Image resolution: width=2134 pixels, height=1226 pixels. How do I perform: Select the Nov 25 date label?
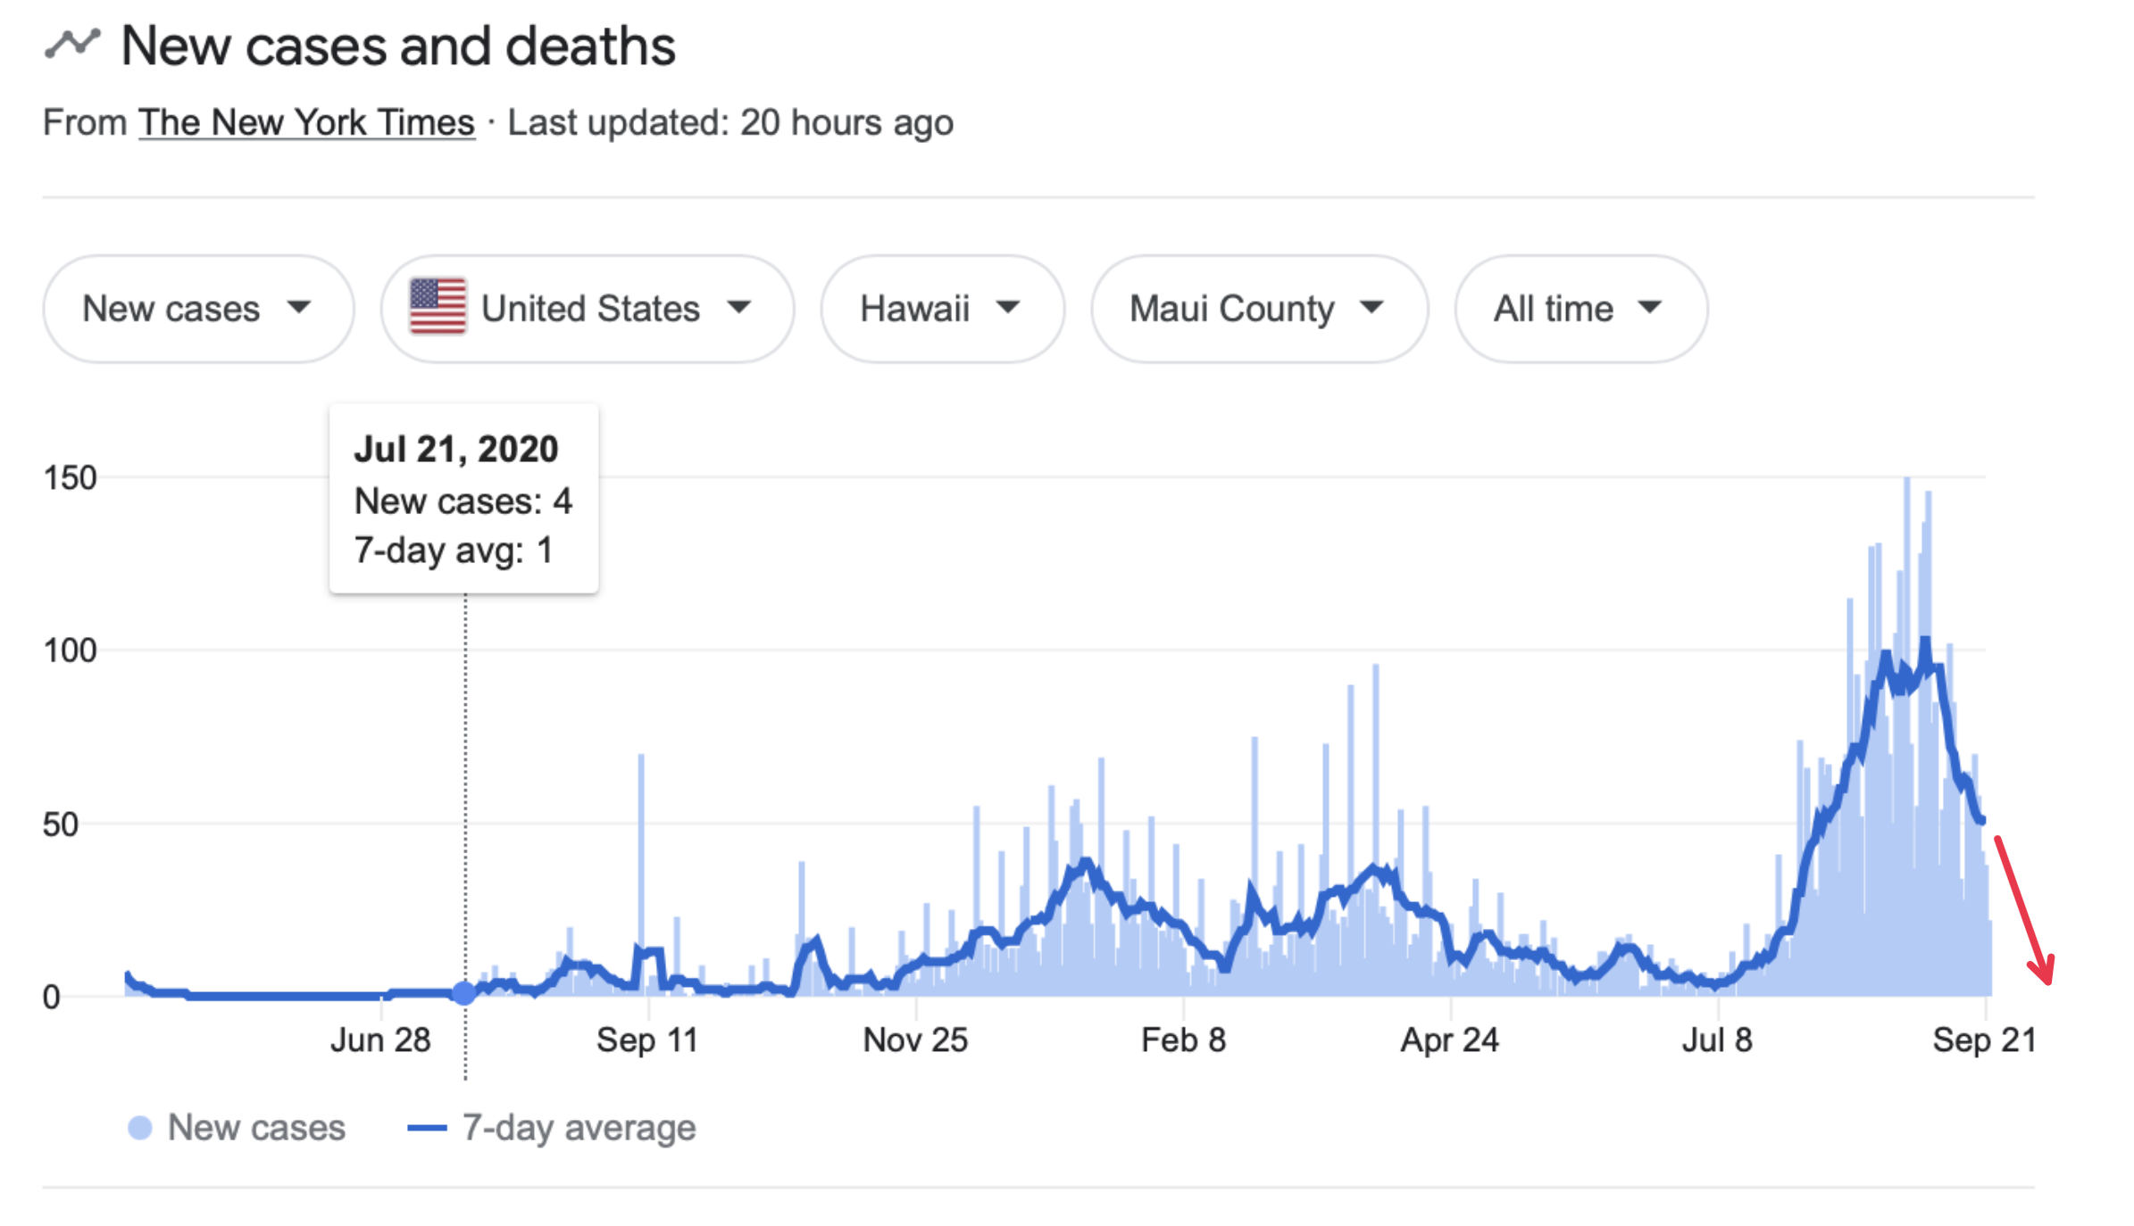tap(915, 1040)
